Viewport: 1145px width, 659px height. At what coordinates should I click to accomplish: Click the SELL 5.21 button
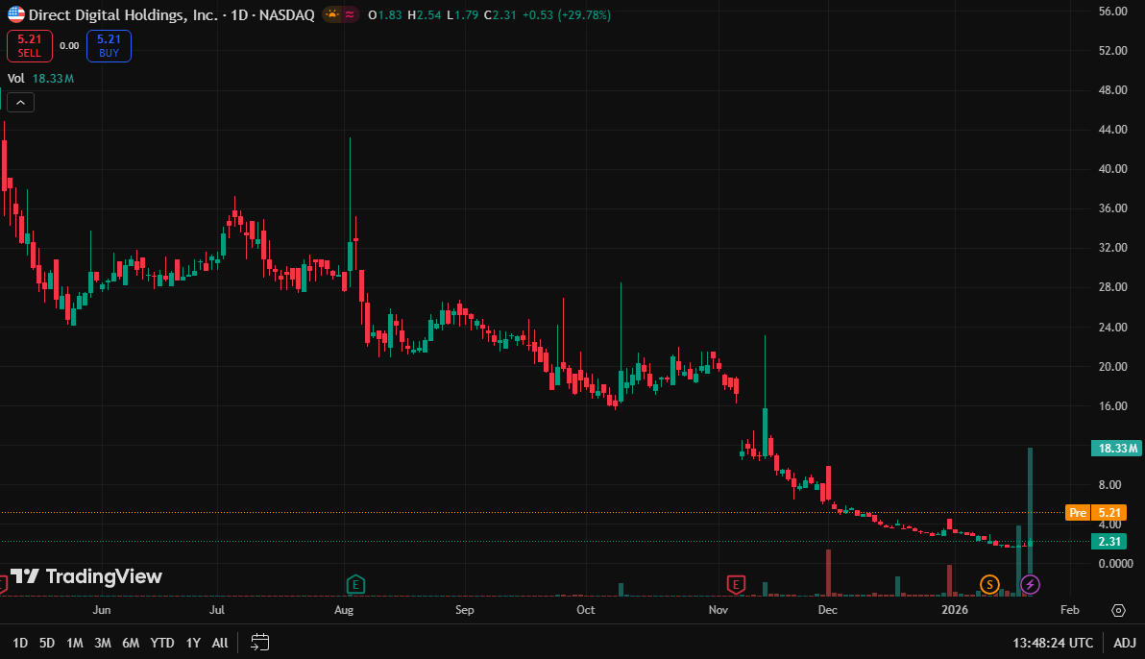pyautogui.click(x=29, y=46)
